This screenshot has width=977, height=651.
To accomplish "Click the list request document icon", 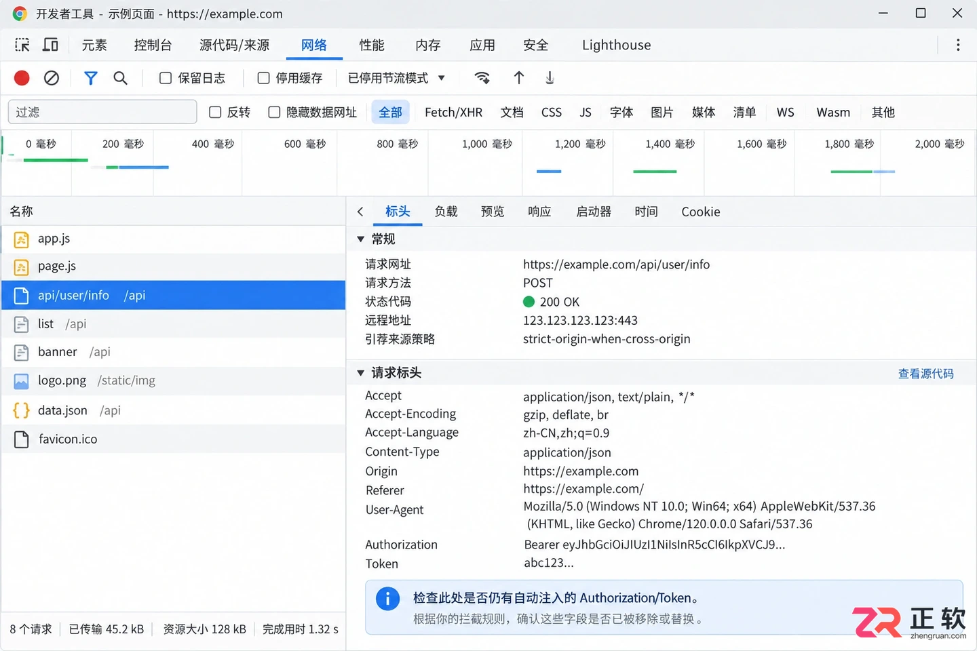I will pyautogui.click(x=22, y=324).
